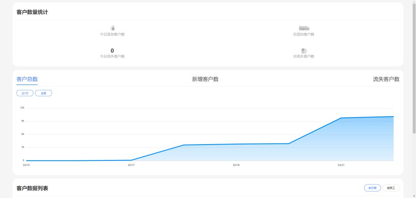Click the 90 y-axis label
Viewport: 416px width, 198px height.
(x=23, y=121)
